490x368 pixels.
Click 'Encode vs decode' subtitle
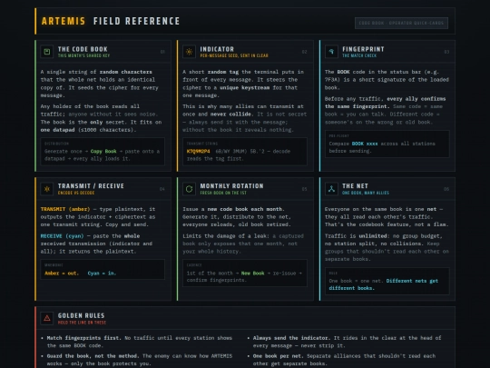point(76,193)
